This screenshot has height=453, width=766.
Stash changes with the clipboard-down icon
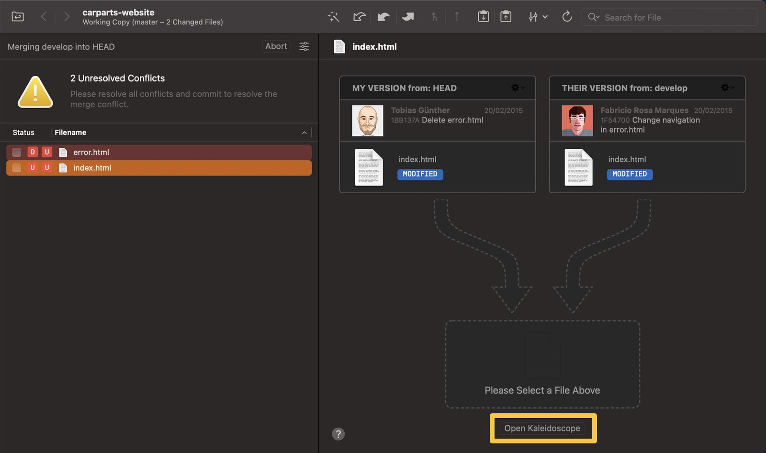click(x=484, y=16)
